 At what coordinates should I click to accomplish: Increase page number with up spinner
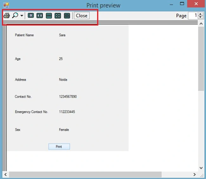(201, 14)
